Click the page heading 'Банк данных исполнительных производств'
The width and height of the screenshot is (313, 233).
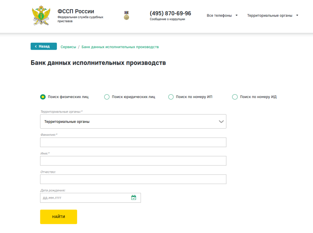point(98,63)
